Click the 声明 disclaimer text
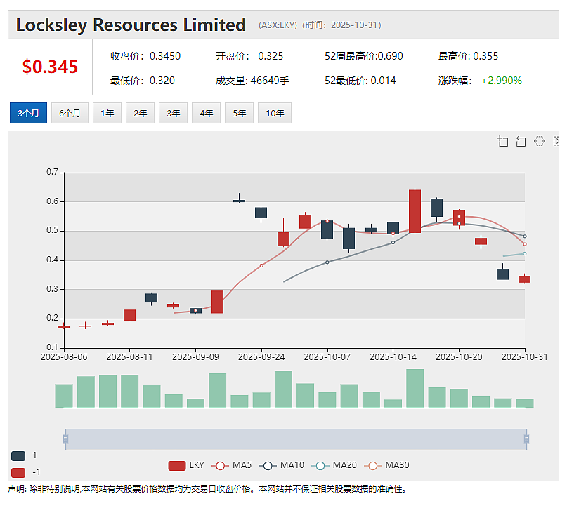The image size is (567, 508). 207,489
